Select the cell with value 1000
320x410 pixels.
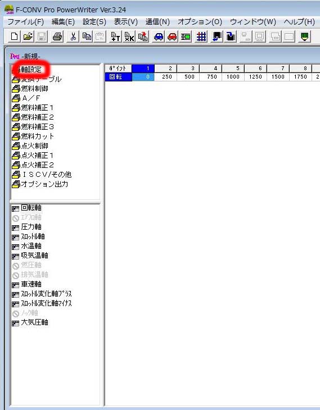pos(233,77)
